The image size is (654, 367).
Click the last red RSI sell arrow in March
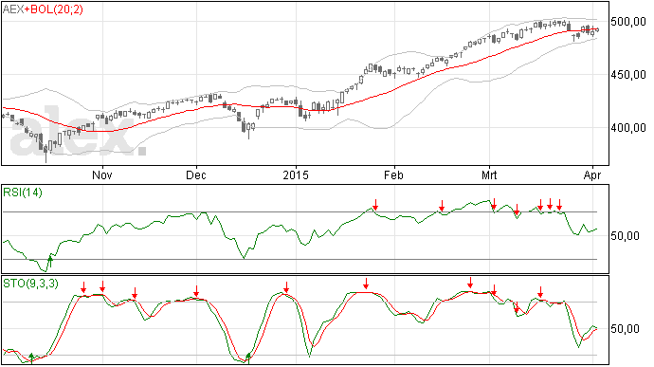click(x=559, y=205)
